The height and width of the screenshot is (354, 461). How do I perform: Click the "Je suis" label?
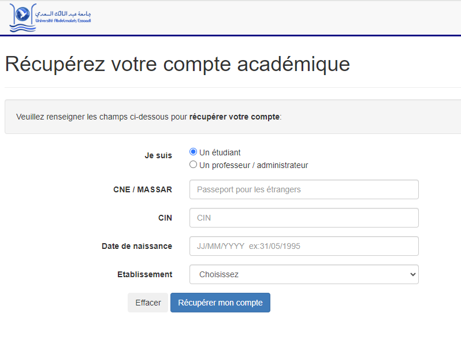click(158, 155)
